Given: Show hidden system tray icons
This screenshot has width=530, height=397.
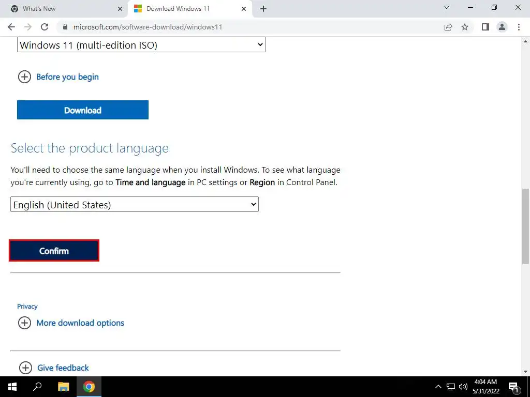Looking at the screenshot, I should tap(438, 387).
